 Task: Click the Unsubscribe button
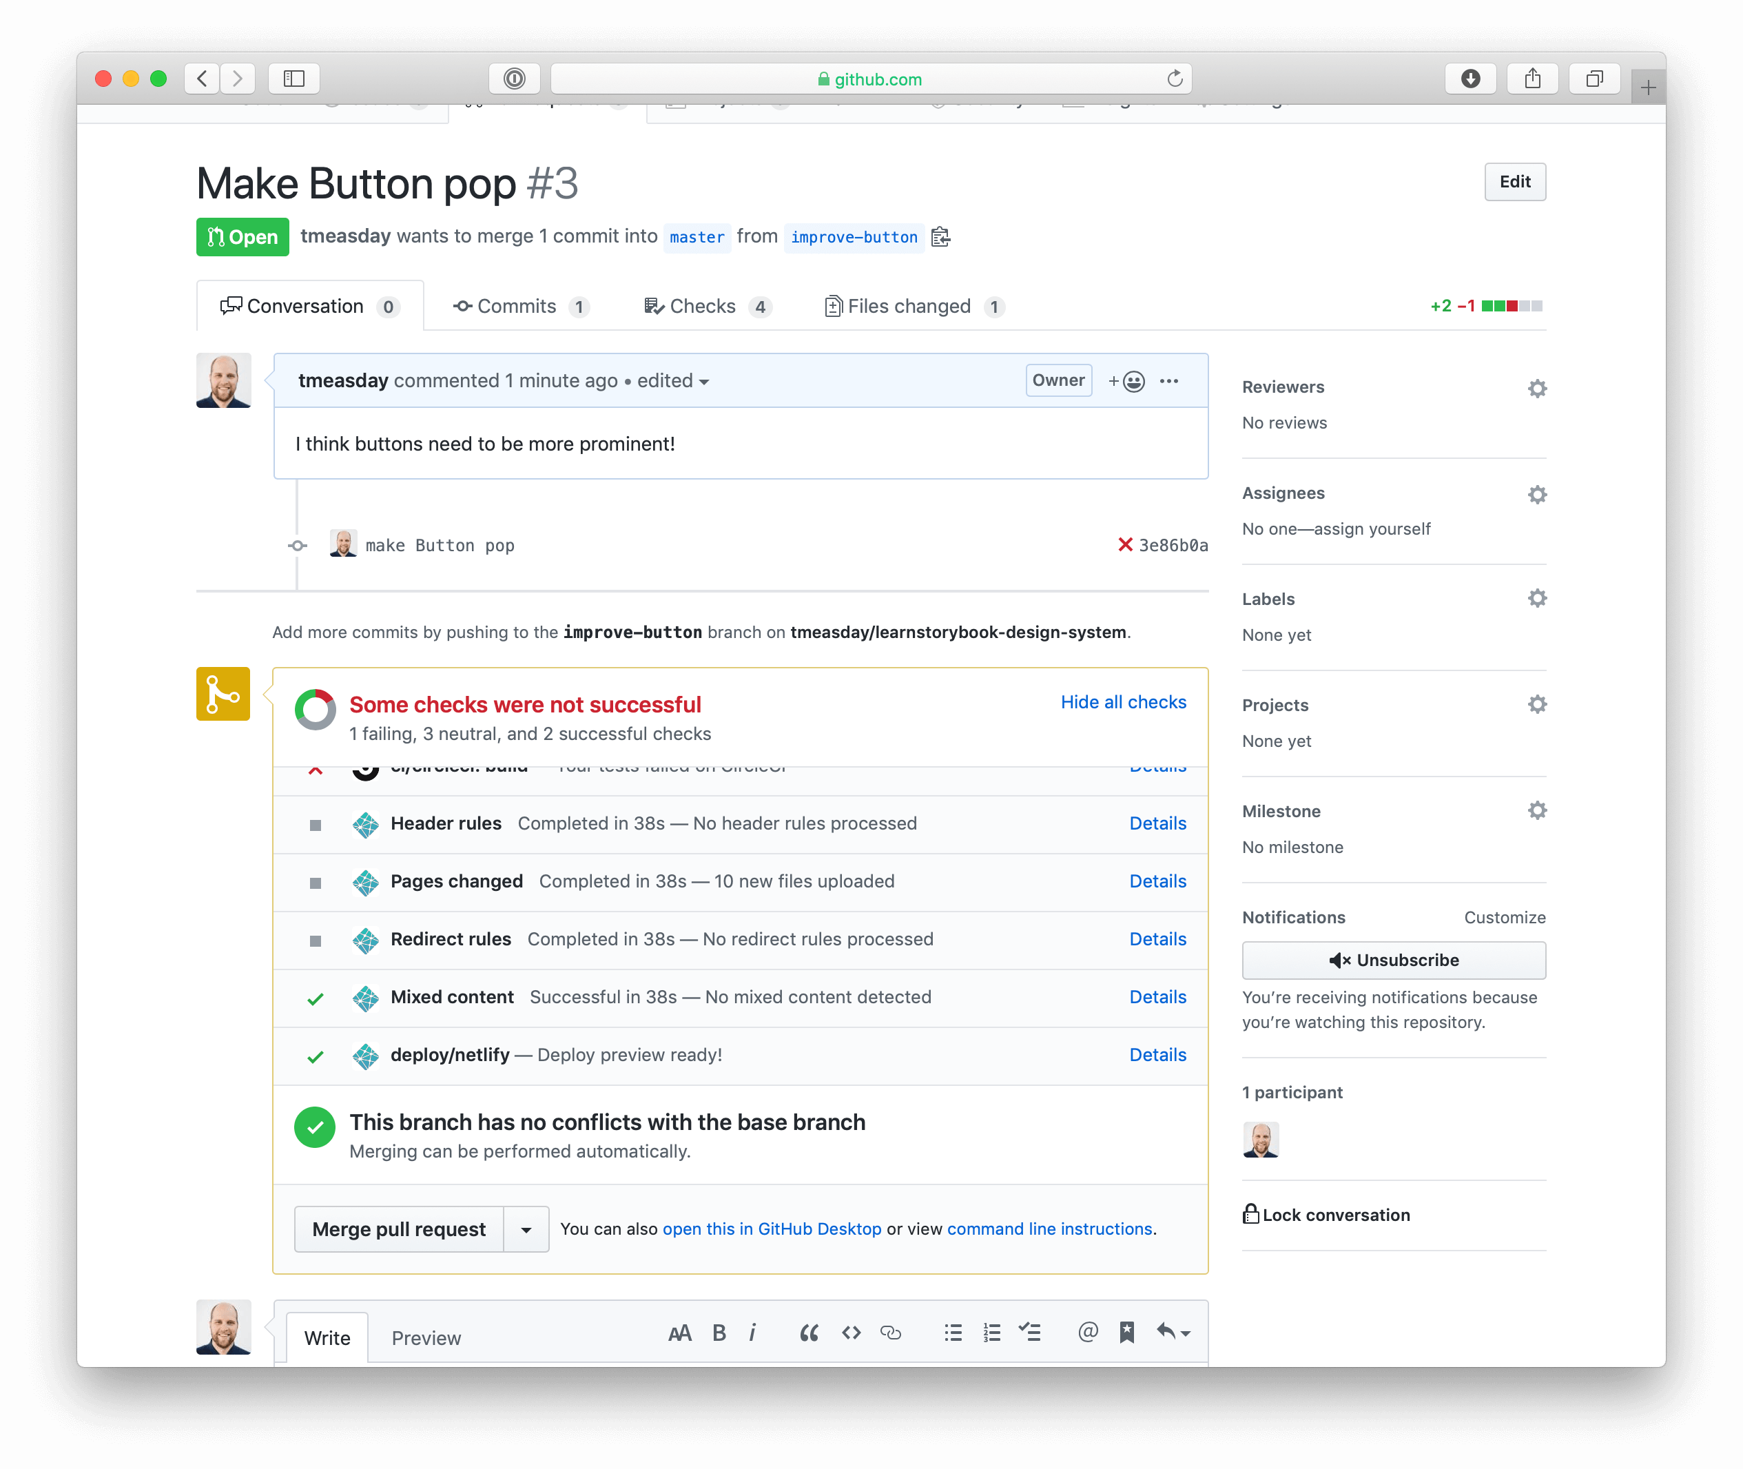coord(1394,960)
